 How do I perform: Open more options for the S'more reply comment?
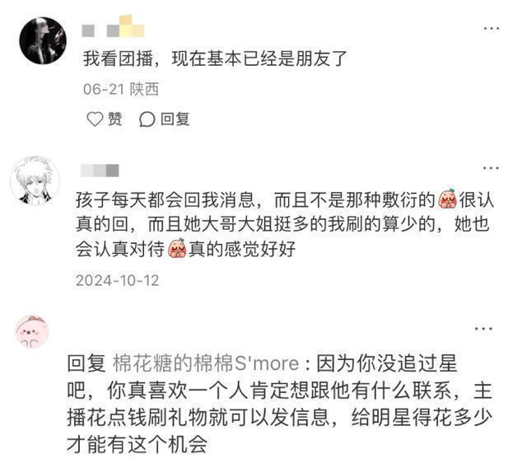point(483,329)
